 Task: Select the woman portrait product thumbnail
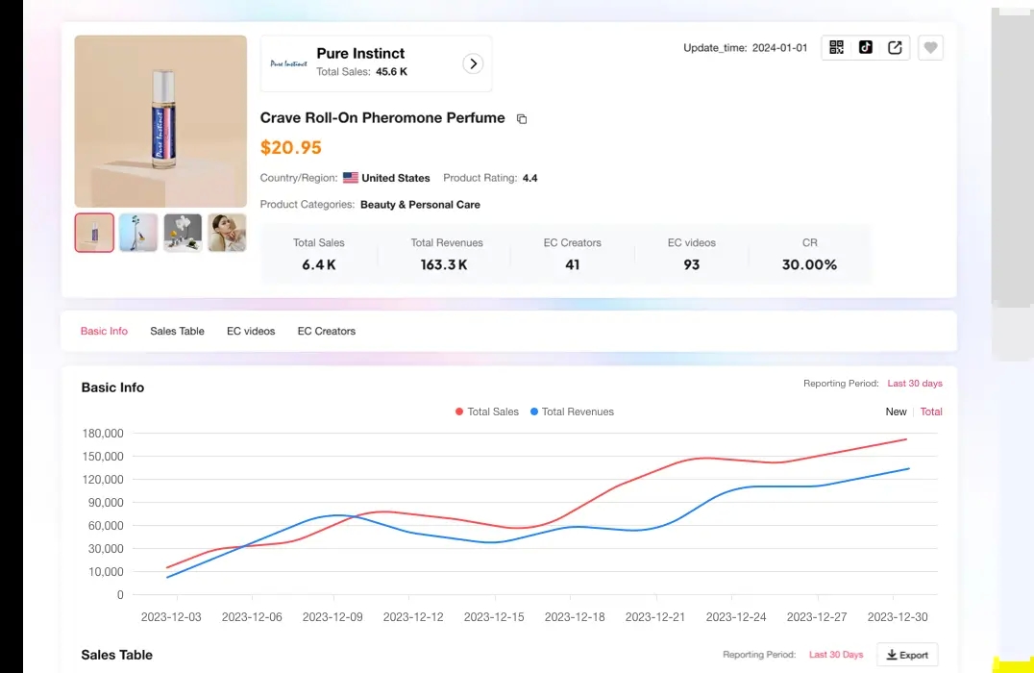coord(227,233)
